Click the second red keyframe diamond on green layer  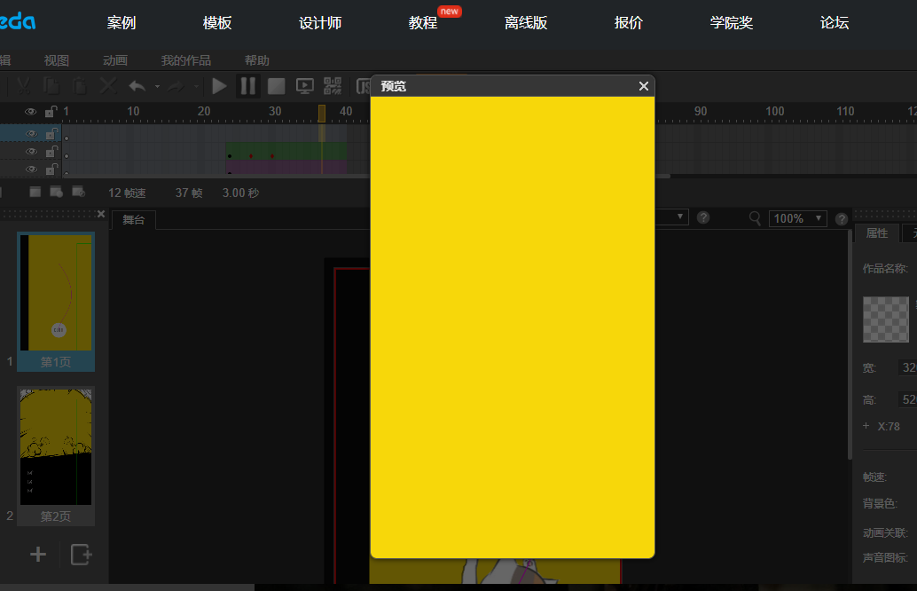click(272, 156)
